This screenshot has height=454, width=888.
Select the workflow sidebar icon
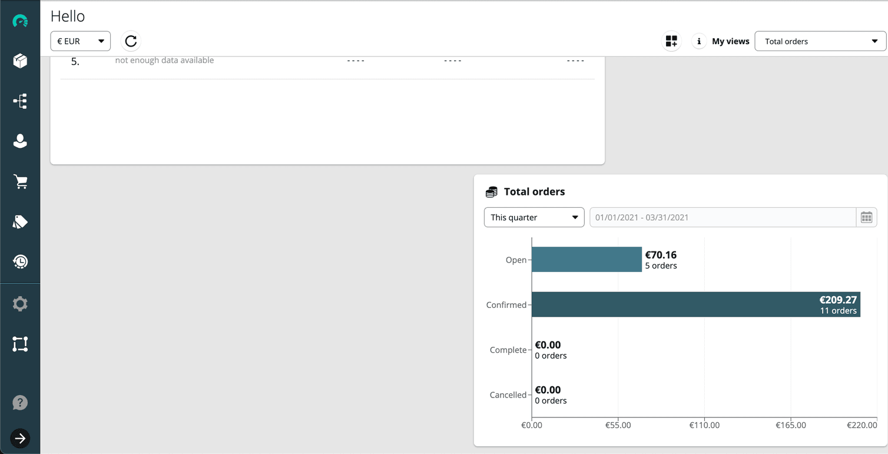coord(21,101)
